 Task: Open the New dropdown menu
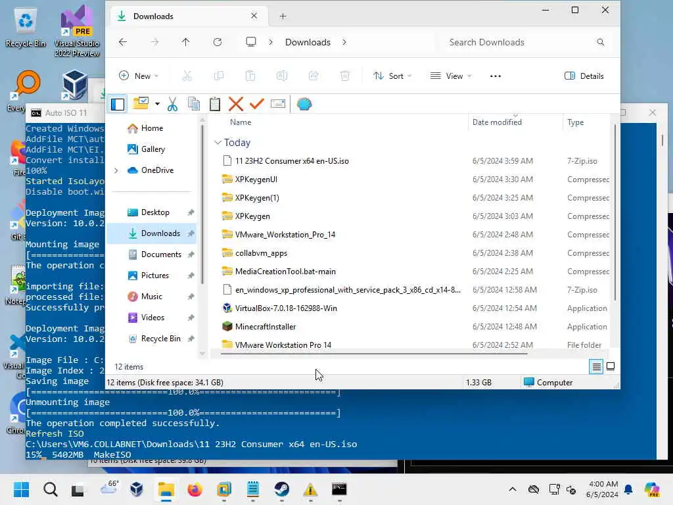click(x=139, y=76)
